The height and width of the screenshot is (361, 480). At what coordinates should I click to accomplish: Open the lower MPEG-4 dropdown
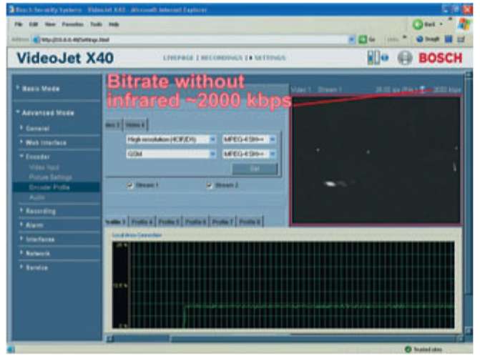point(249,154)
